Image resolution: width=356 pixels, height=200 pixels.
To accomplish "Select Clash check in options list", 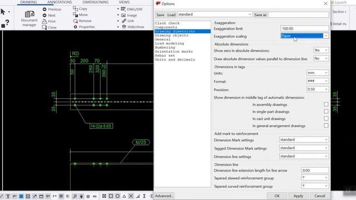I will point(167,23).
